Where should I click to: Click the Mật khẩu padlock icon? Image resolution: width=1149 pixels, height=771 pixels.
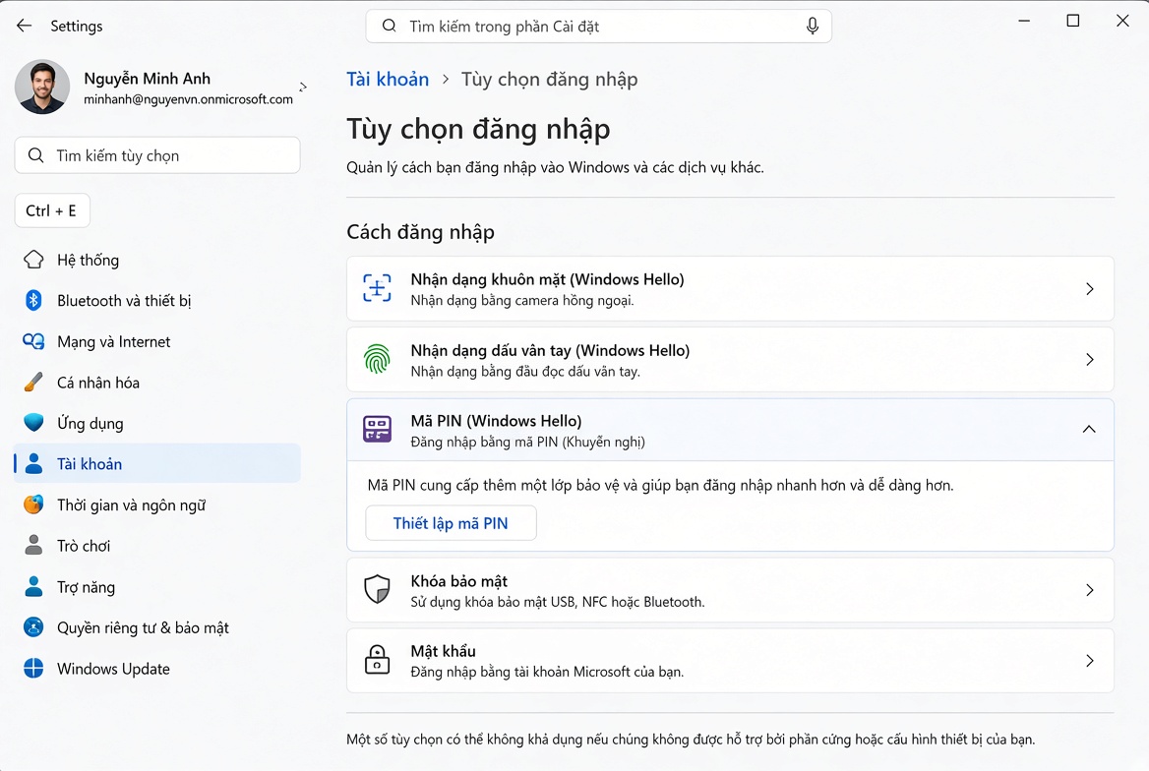coord(378,660)
